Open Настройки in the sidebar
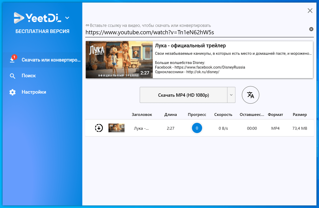This screenshot has height=208, width=319. tap(34, 92)
